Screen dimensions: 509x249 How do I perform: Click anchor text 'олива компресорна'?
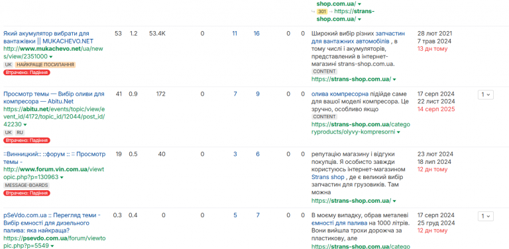click(x=340, y=94)
